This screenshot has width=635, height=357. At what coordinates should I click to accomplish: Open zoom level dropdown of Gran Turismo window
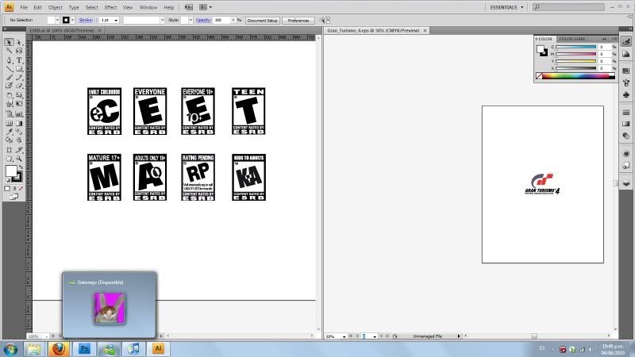(344, 336)
